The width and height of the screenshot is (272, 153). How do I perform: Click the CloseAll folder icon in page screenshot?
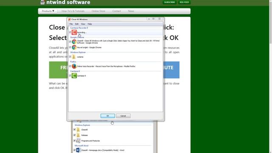78,130
